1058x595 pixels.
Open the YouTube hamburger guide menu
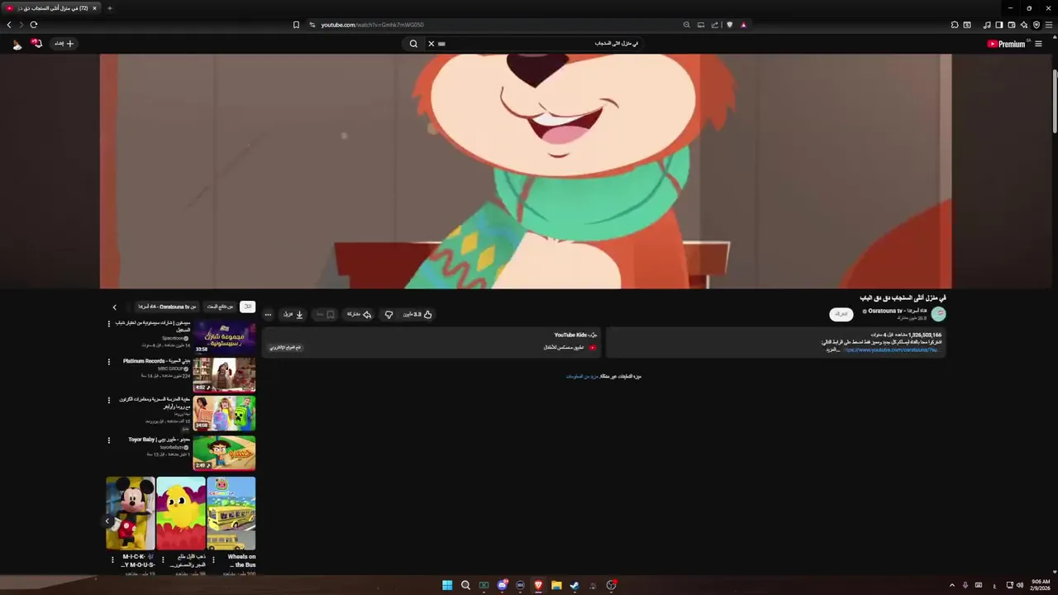click(1038, 44)
